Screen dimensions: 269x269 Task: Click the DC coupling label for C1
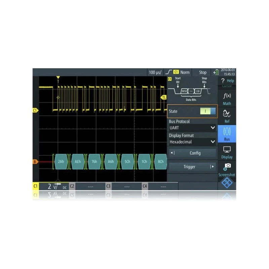pyautogui.click(x=65, y=188)
